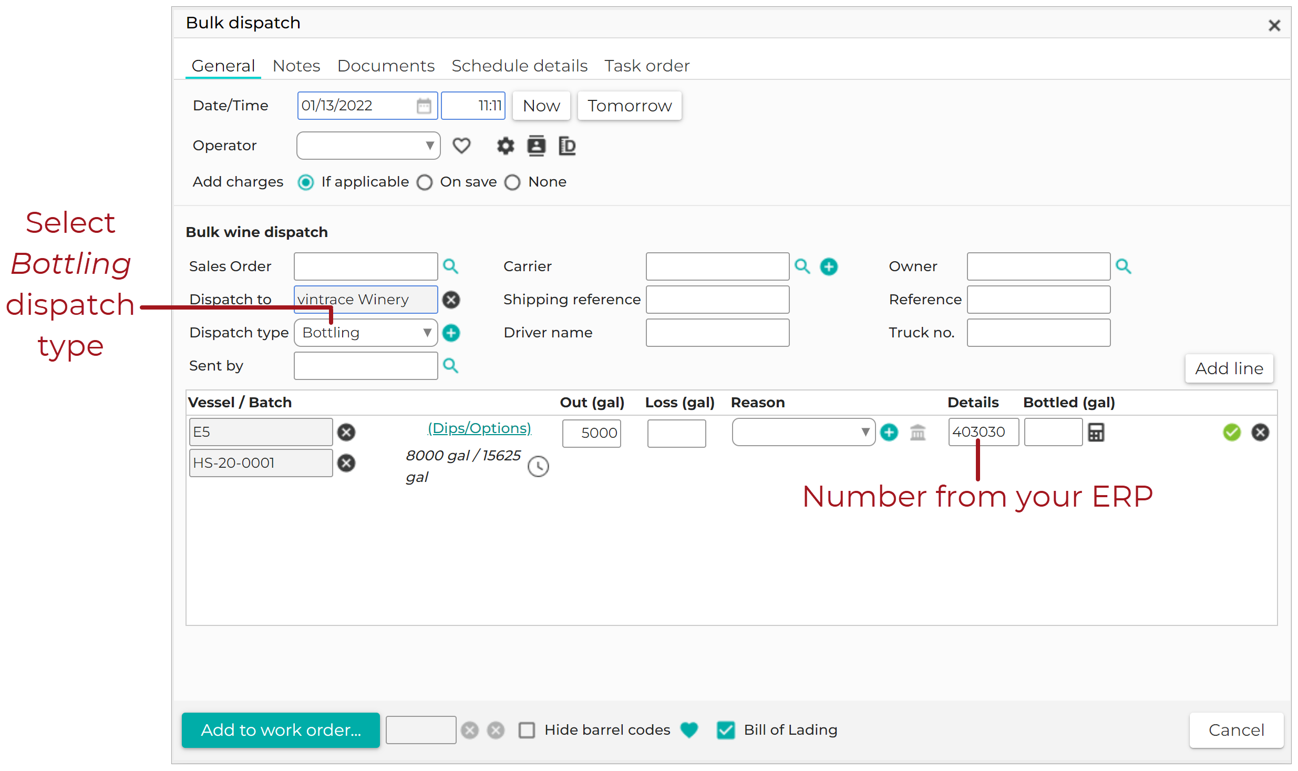Search Sent by with the magnifier
The image size is (1298, 771).
450,366
